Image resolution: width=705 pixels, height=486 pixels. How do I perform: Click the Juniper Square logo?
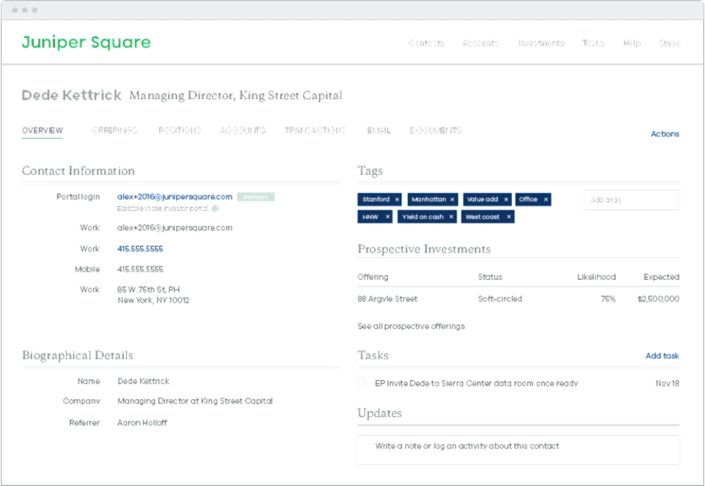point(86,42)
